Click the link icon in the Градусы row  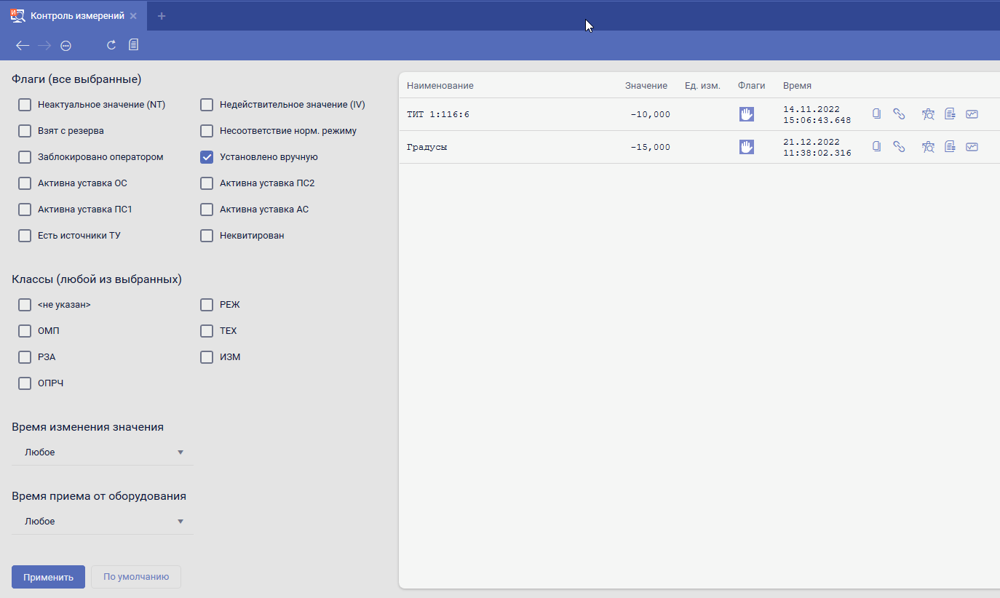tap(899, 147)
